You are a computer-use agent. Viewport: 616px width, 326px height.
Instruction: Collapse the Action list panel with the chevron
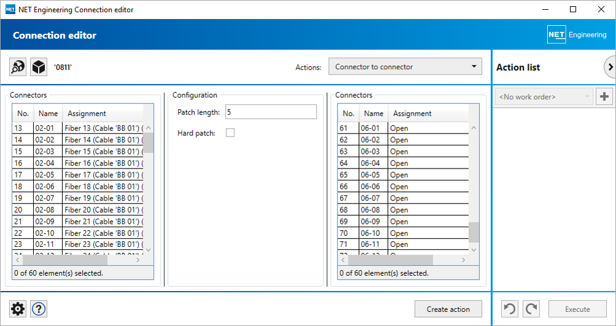[610, 67]
